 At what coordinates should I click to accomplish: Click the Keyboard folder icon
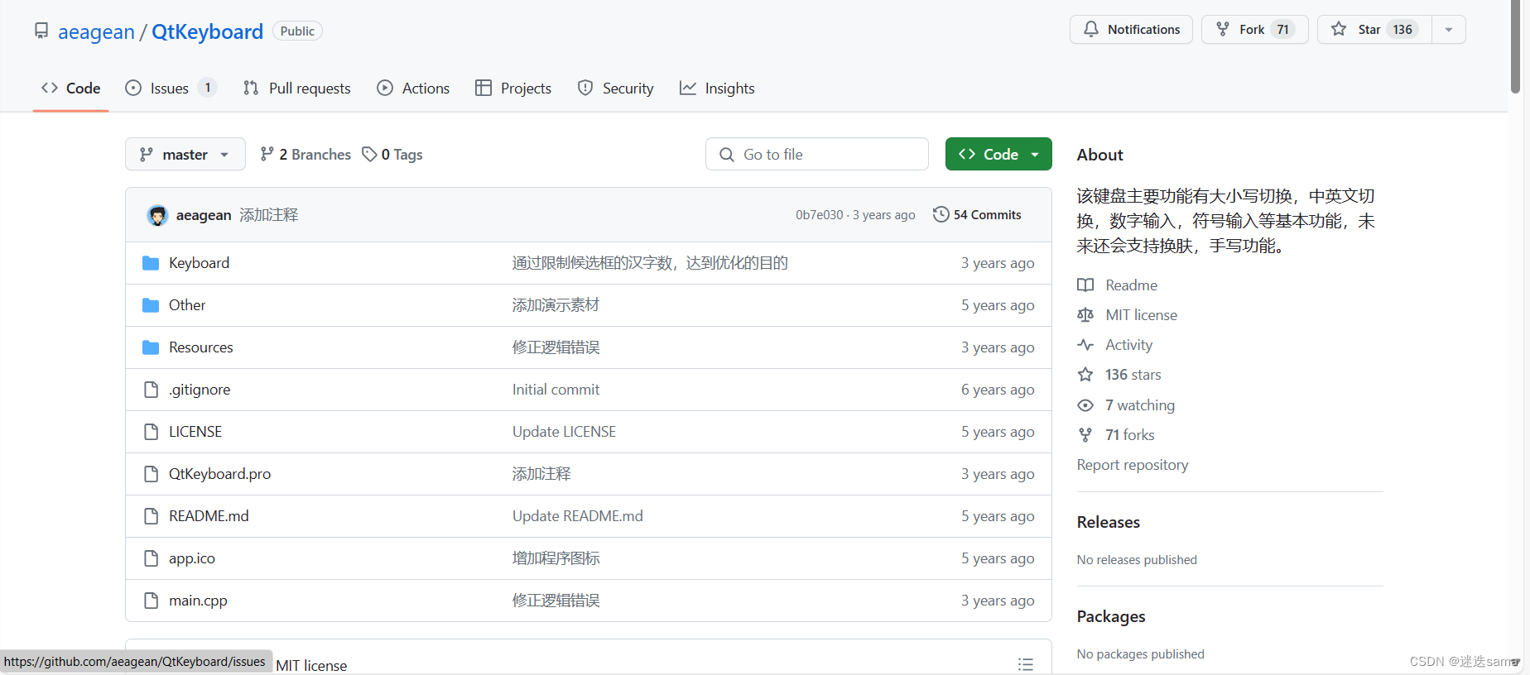(151, 263)
